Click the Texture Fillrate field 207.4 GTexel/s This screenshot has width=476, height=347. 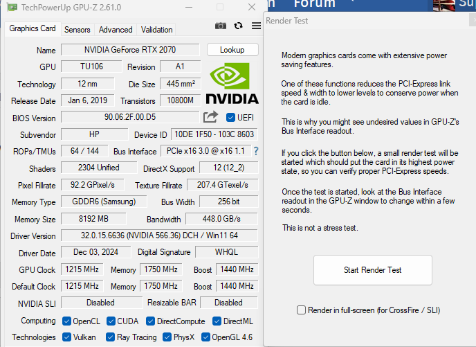[223, 185]
